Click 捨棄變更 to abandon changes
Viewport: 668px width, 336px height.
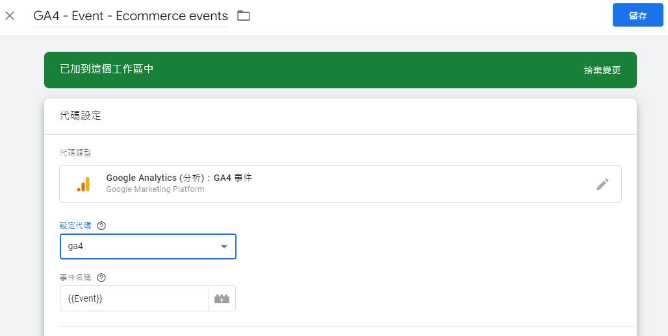click(x=602, y=70)
